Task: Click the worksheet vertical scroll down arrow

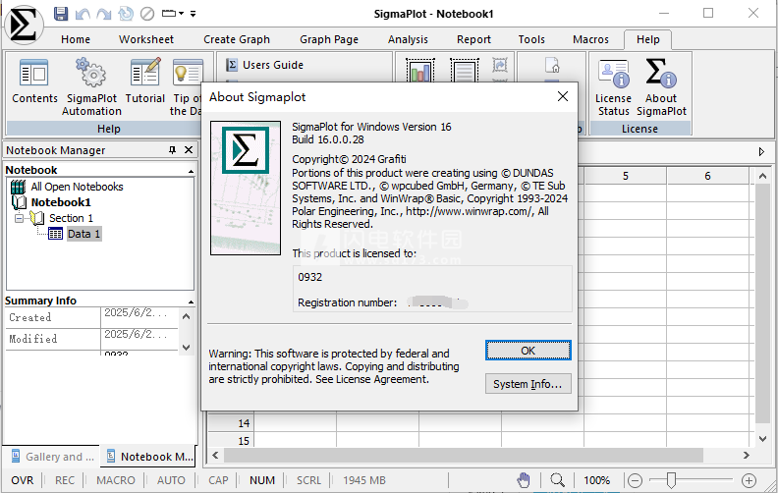Action: [762, 438]
